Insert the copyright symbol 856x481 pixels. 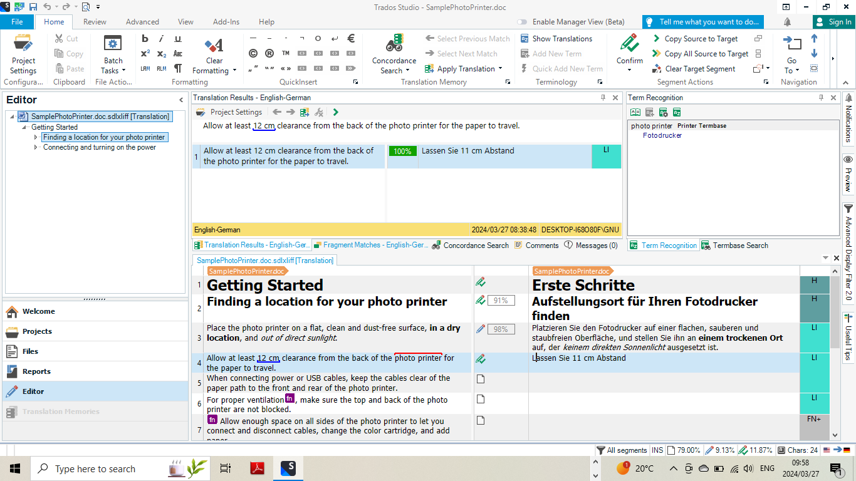[x=253, y=53]
